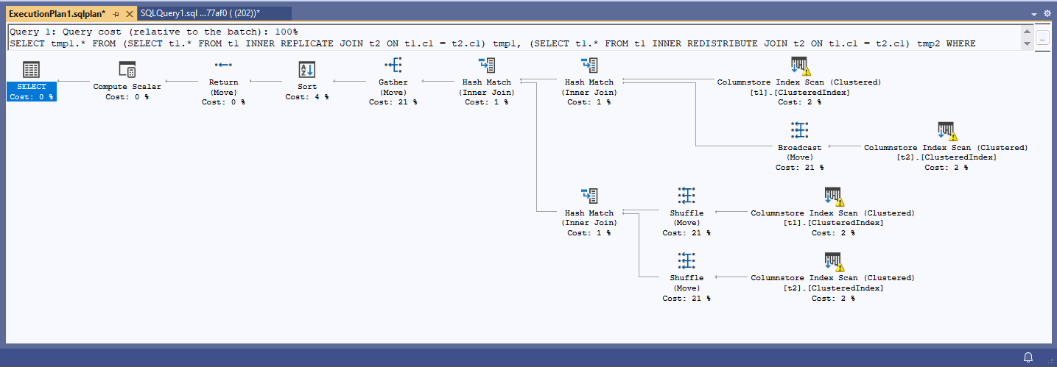Select the Columnstore Index Scan icon under Broadcast for t2
Viewport: 1057px width, 367px height.
point(947,131)
